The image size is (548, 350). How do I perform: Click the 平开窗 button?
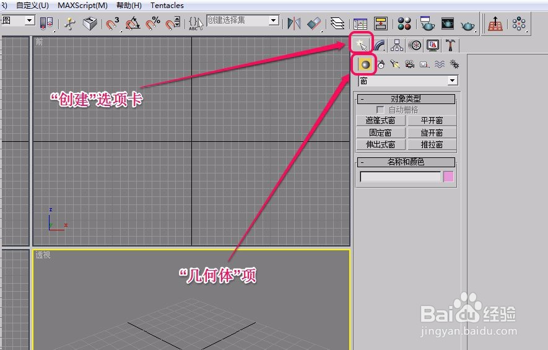(x=432, y=121)
